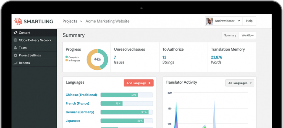Select the Summary tab

click(230, 36)
